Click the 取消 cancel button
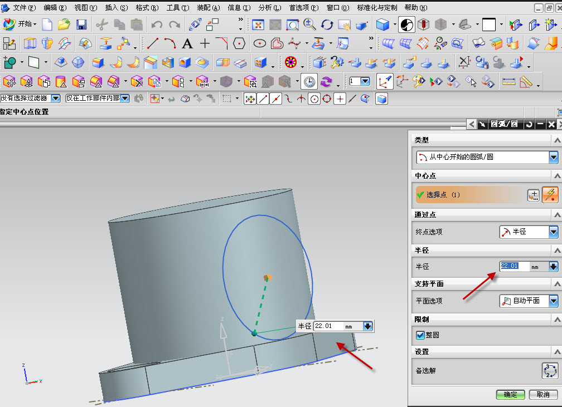The image size is (562, 407). [544, 394]
